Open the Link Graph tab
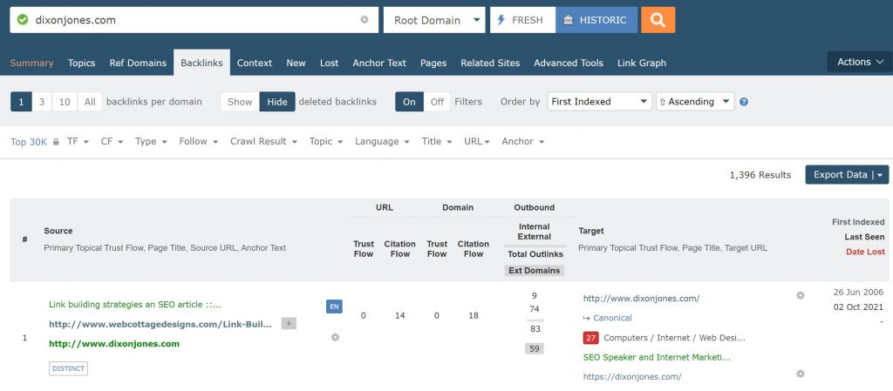The width and height of the screenshot is (893, 391). coord(642,63)
